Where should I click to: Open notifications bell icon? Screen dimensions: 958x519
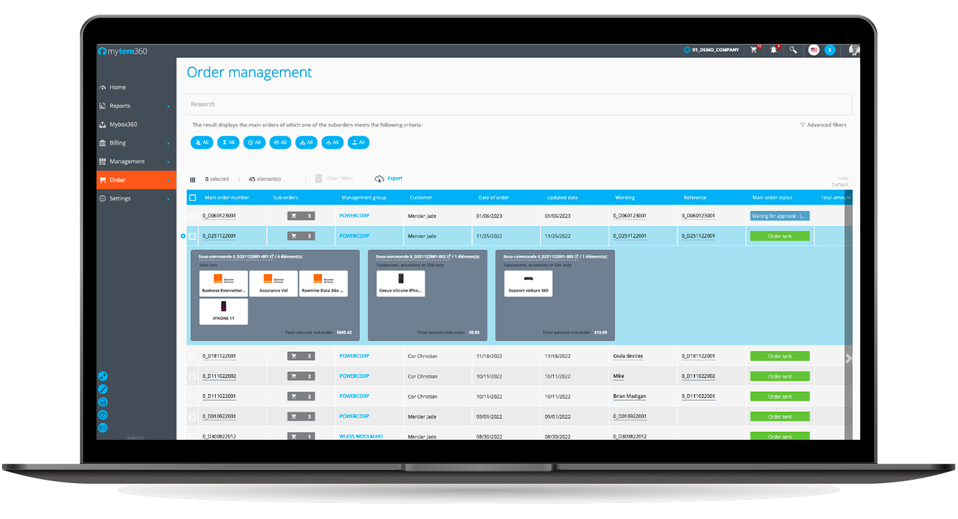[774, 50]
